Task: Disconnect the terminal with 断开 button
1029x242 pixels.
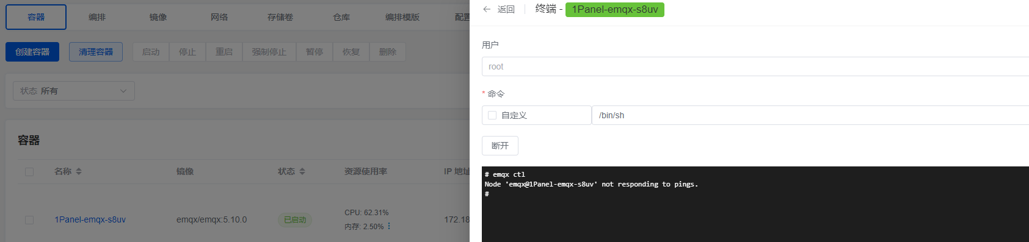Action: [x=500, y=146]
